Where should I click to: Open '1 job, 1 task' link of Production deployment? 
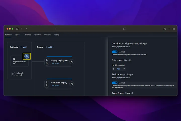click(55, 85)
